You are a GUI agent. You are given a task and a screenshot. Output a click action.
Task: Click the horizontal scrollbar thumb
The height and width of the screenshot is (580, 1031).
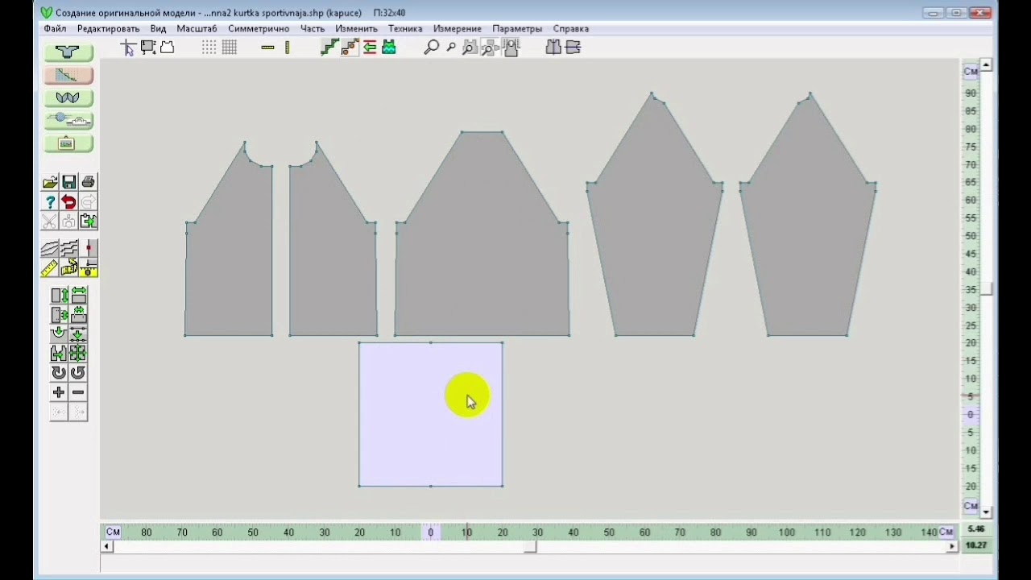pos(530,546)
